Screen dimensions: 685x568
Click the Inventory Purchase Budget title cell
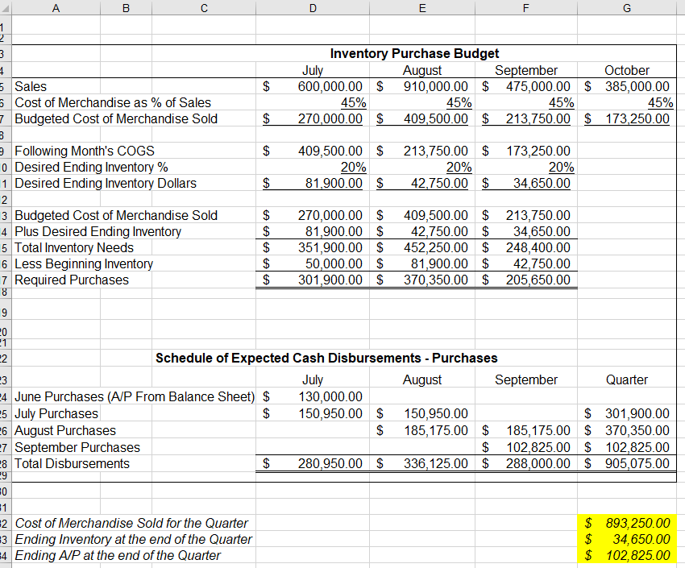(x=414, y=53)
